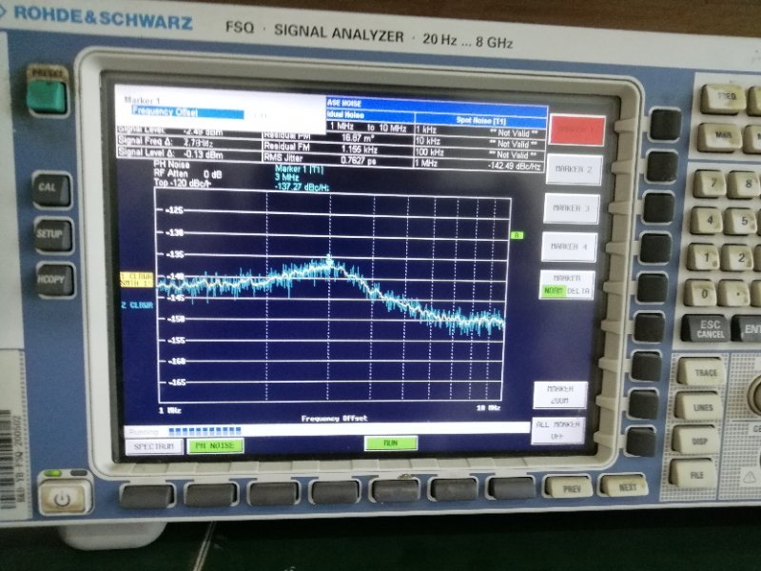Tap the green PRESET hardware key
Screen dimensions: 761x571
(x=47, y=97)
